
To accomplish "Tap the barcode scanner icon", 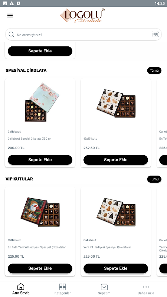I will [x=155, y=35].
